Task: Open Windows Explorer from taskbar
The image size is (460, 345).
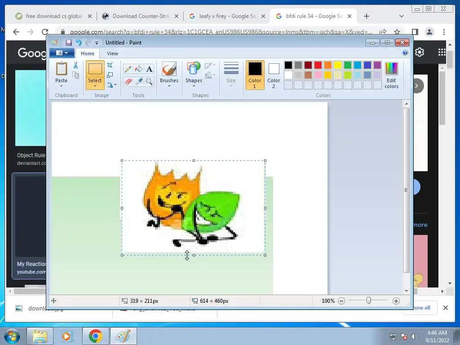Action: [x=40, y=336]
